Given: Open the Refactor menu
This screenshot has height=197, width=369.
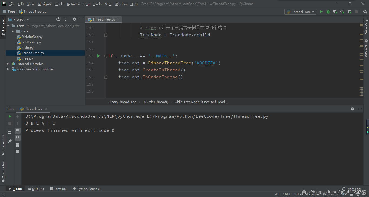Looking at the screenshot, I should click(73, 4).
